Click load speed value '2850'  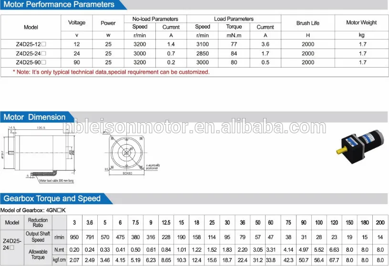pyautogui.click(x=203, y=53)
